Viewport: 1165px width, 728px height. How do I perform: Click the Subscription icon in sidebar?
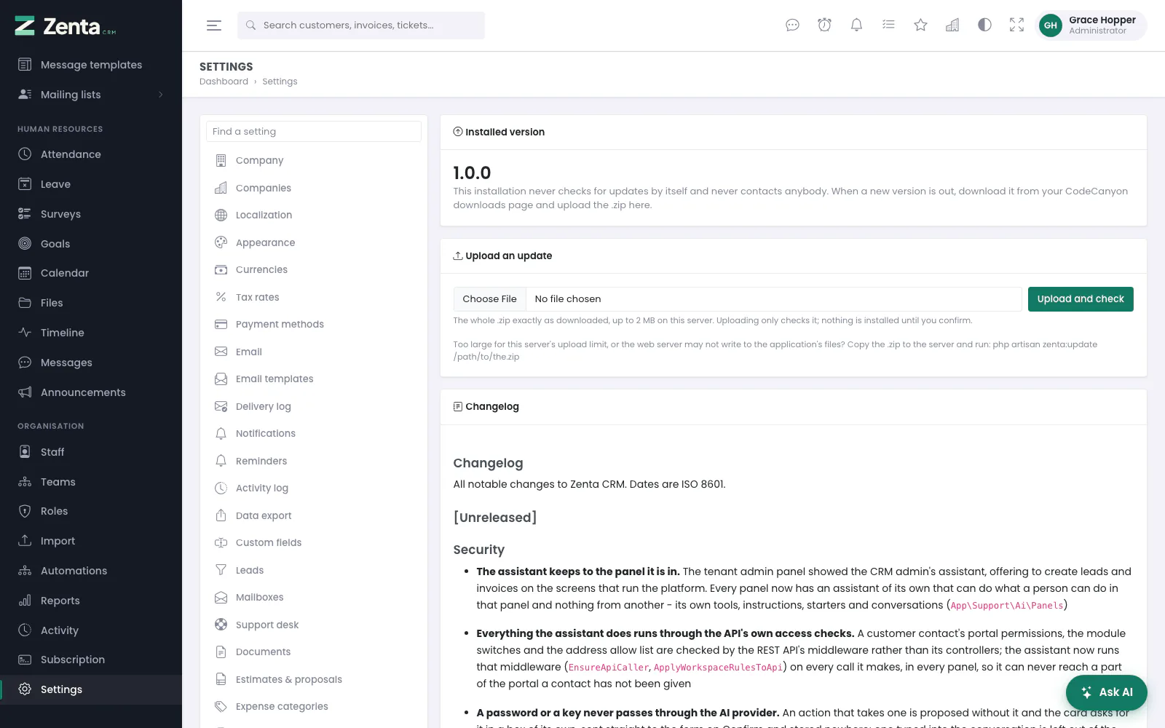tap(25, 660)
